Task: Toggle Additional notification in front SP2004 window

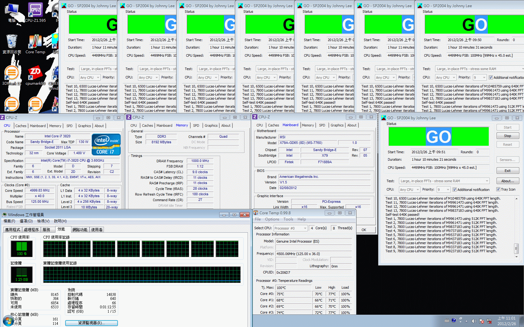Action: (454, 189)
